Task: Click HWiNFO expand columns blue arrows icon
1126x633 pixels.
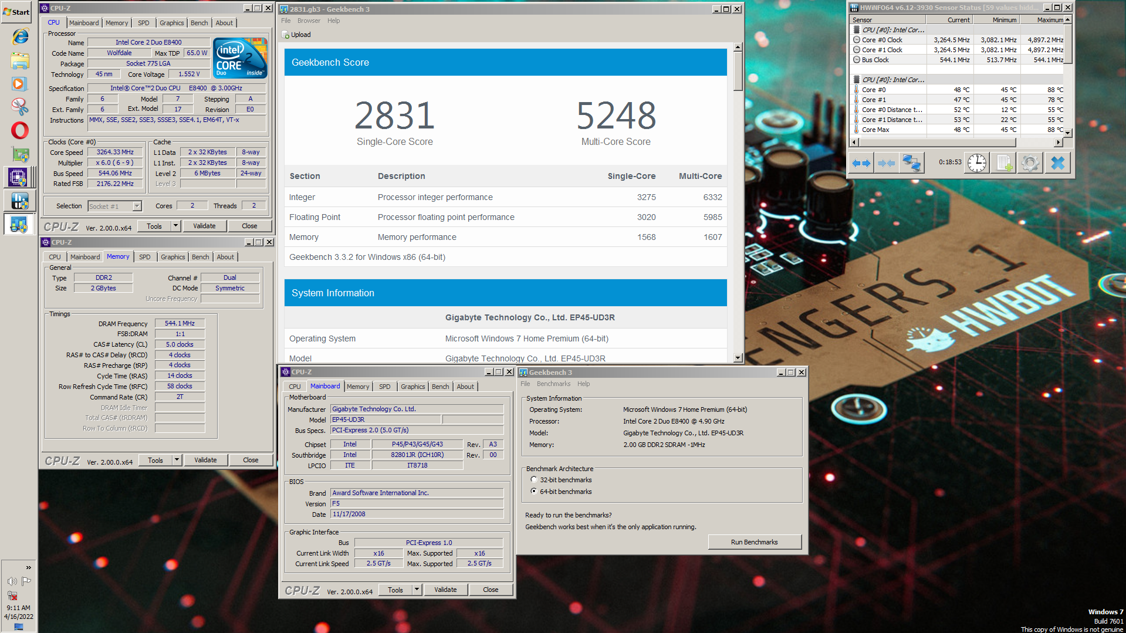Action: 861,163
